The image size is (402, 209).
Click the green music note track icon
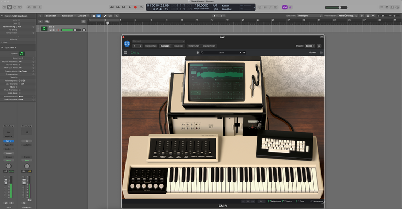[44, 29]
